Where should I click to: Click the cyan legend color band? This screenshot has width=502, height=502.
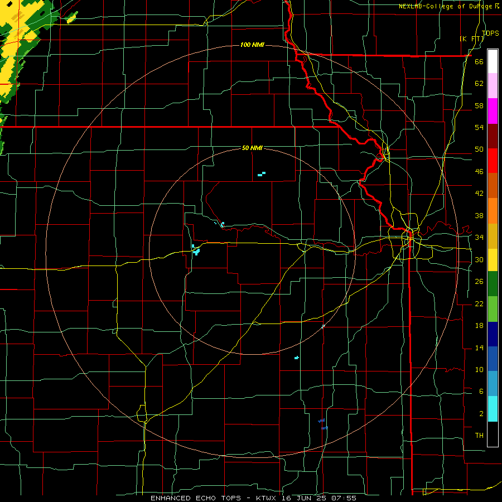pos(493,409)
